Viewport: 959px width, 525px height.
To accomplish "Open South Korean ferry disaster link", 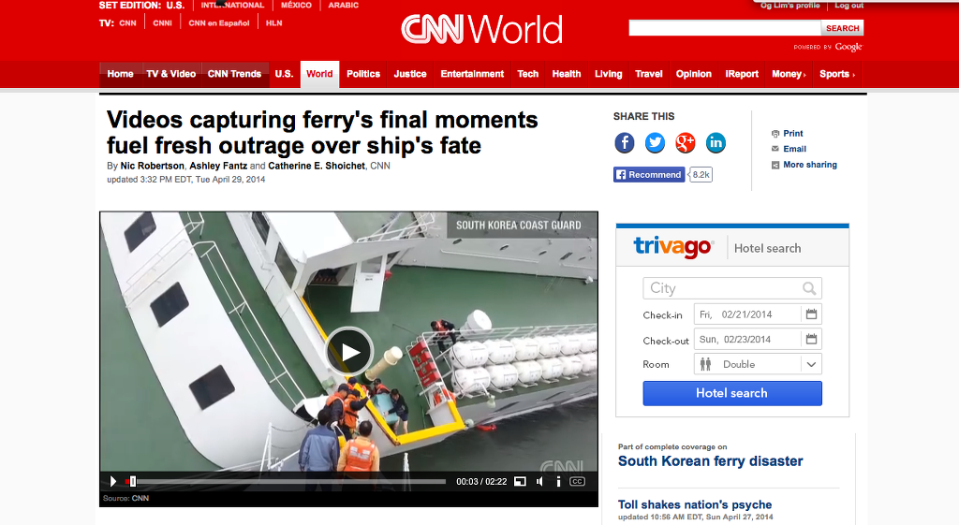I will [x=710, y=461].
